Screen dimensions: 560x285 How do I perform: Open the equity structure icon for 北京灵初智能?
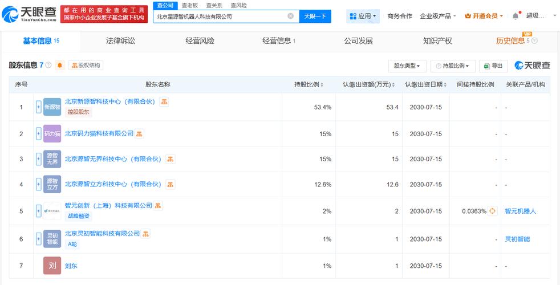(145, 234)
